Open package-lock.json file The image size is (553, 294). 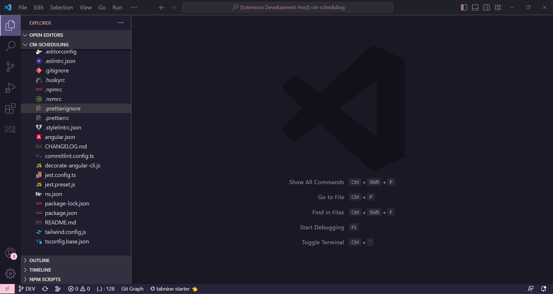[76, 203]
